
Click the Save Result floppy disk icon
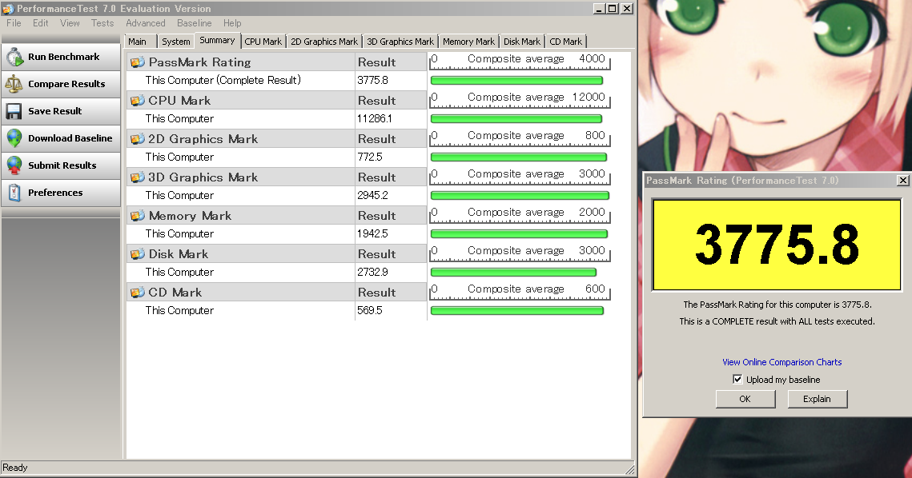click(x=14, y=111)
